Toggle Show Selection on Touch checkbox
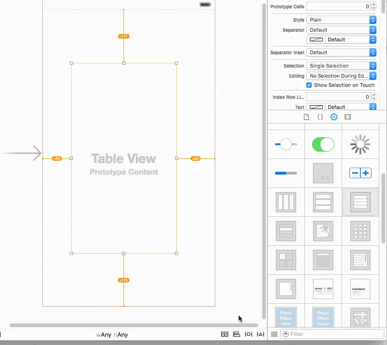Screen dimensions: 387x345 point(309,85)
